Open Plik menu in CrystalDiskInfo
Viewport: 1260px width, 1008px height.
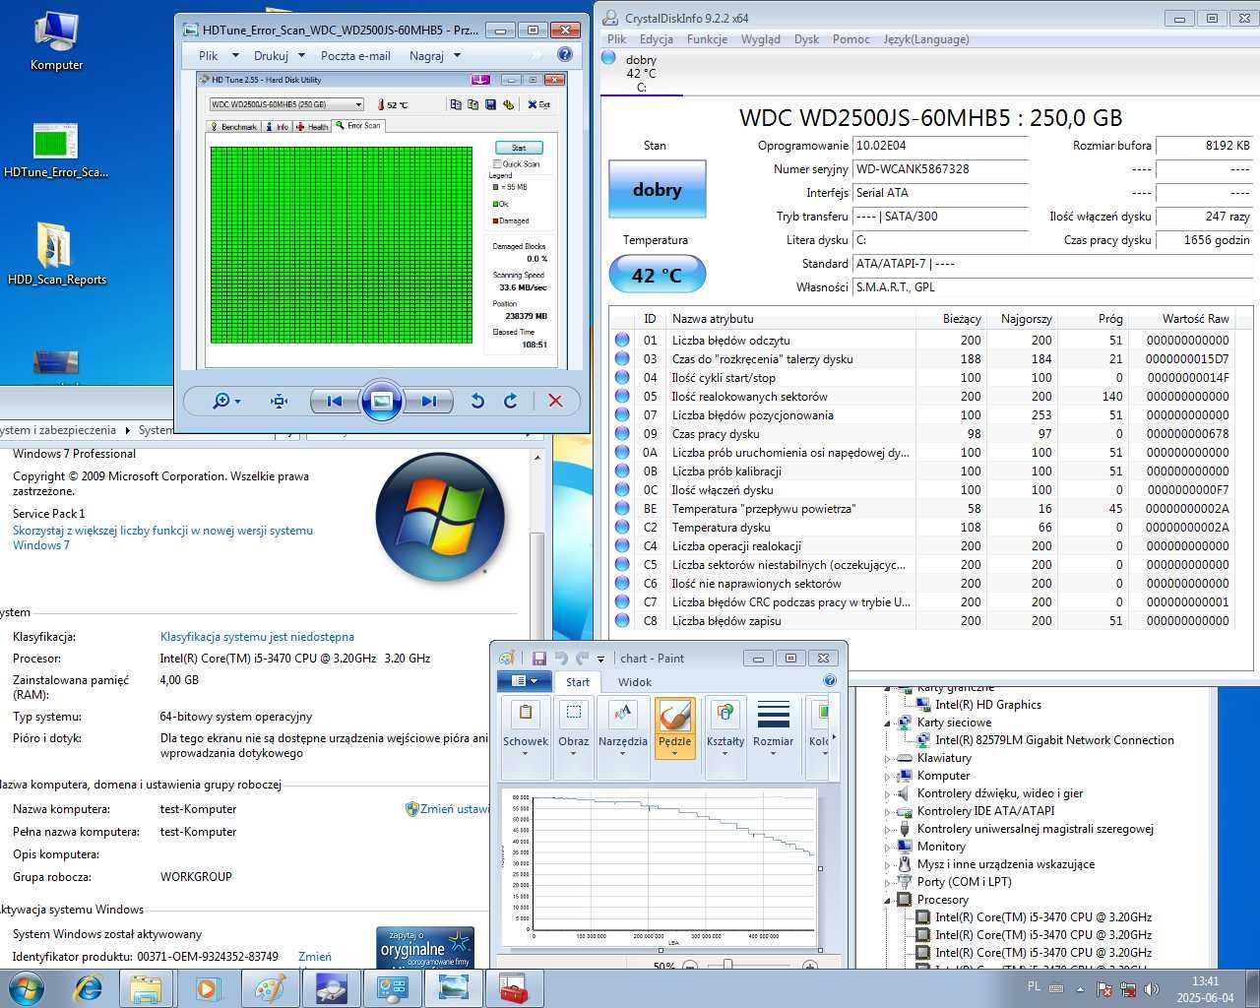pyautogui.click(x=617, y=39)
